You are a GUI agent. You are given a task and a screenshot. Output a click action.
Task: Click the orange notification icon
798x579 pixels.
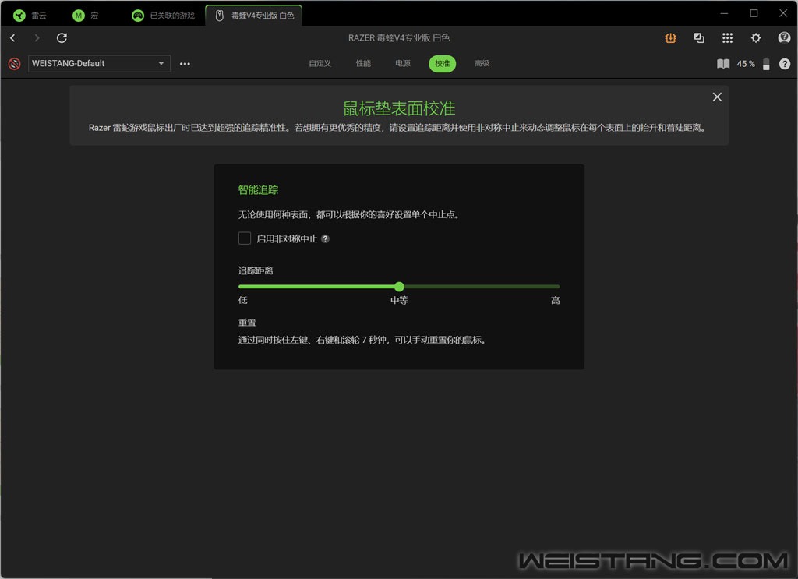tap(670, 38)
